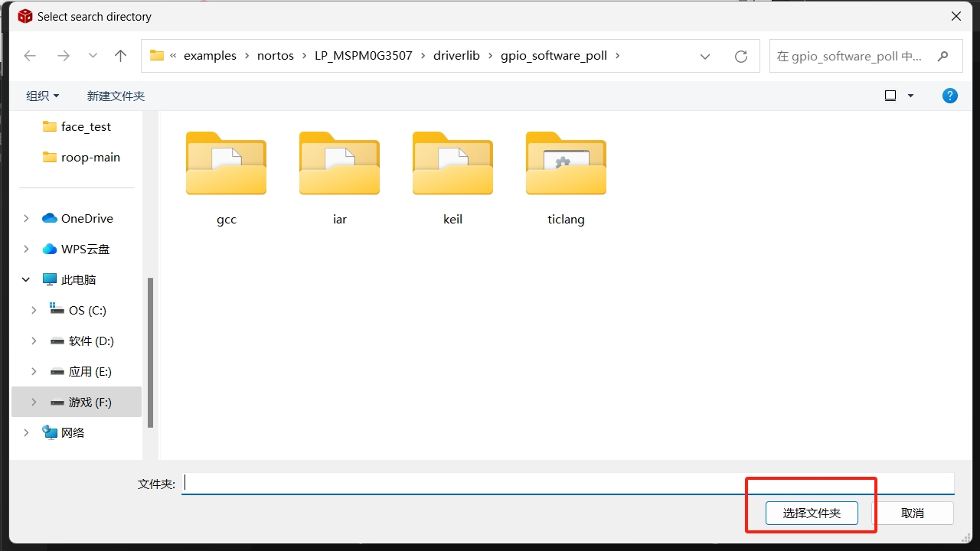Click the navigation pane scrollbar

(x=151, y=352)
